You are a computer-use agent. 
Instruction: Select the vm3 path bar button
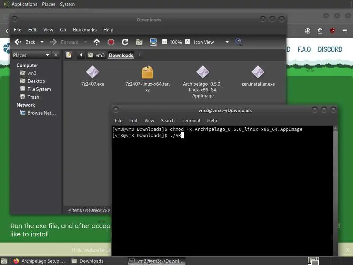click(x=96, y=55)
